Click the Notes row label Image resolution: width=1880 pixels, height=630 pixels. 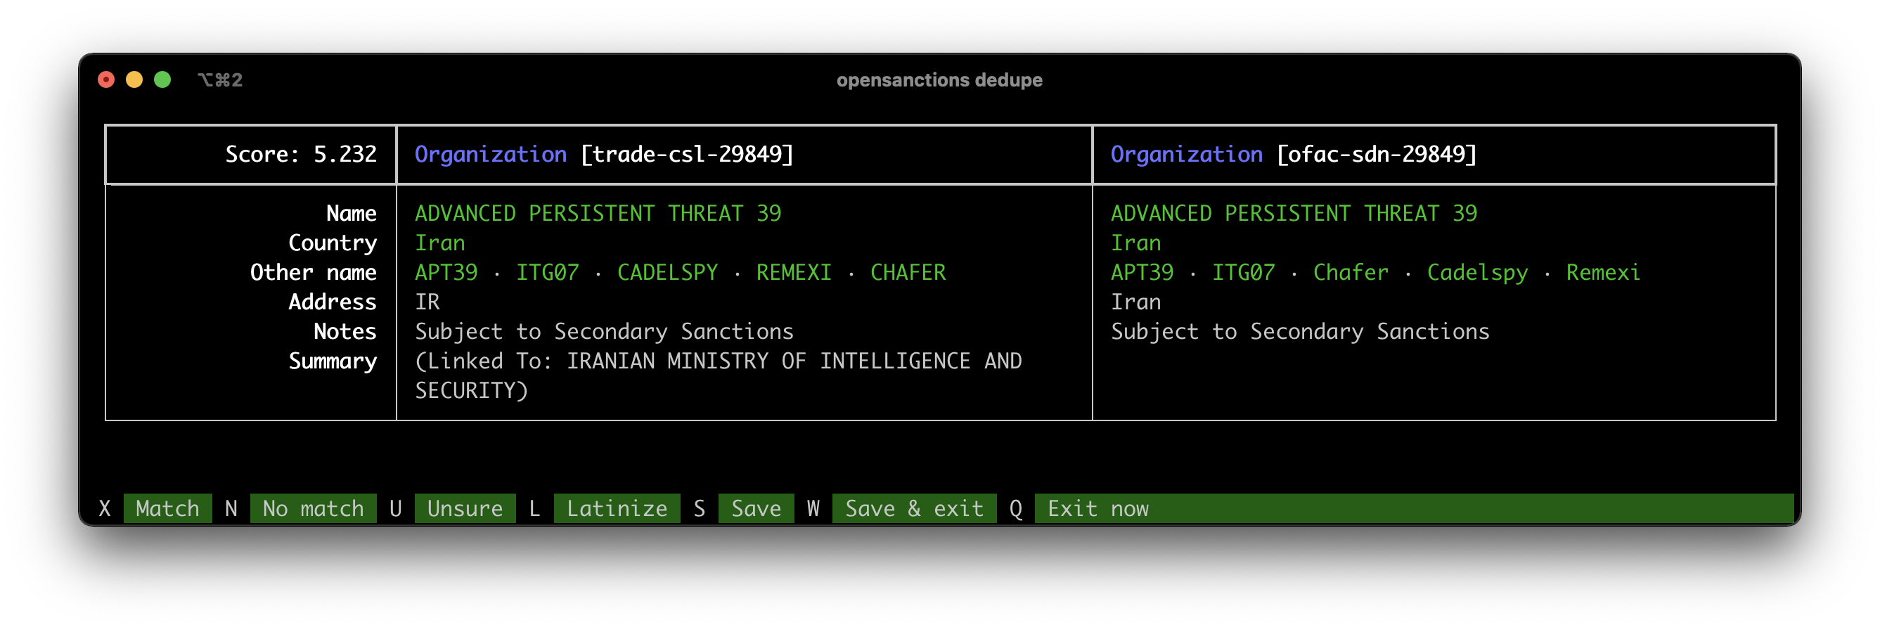tap(345, 331)
